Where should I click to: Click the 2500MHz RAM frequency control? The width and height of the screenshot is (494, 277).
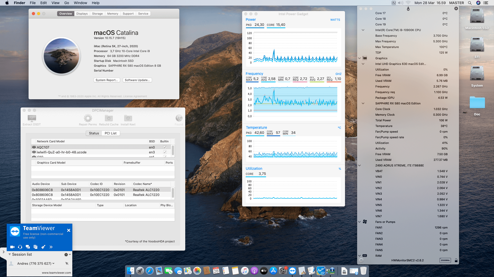[x=445, y=260]
